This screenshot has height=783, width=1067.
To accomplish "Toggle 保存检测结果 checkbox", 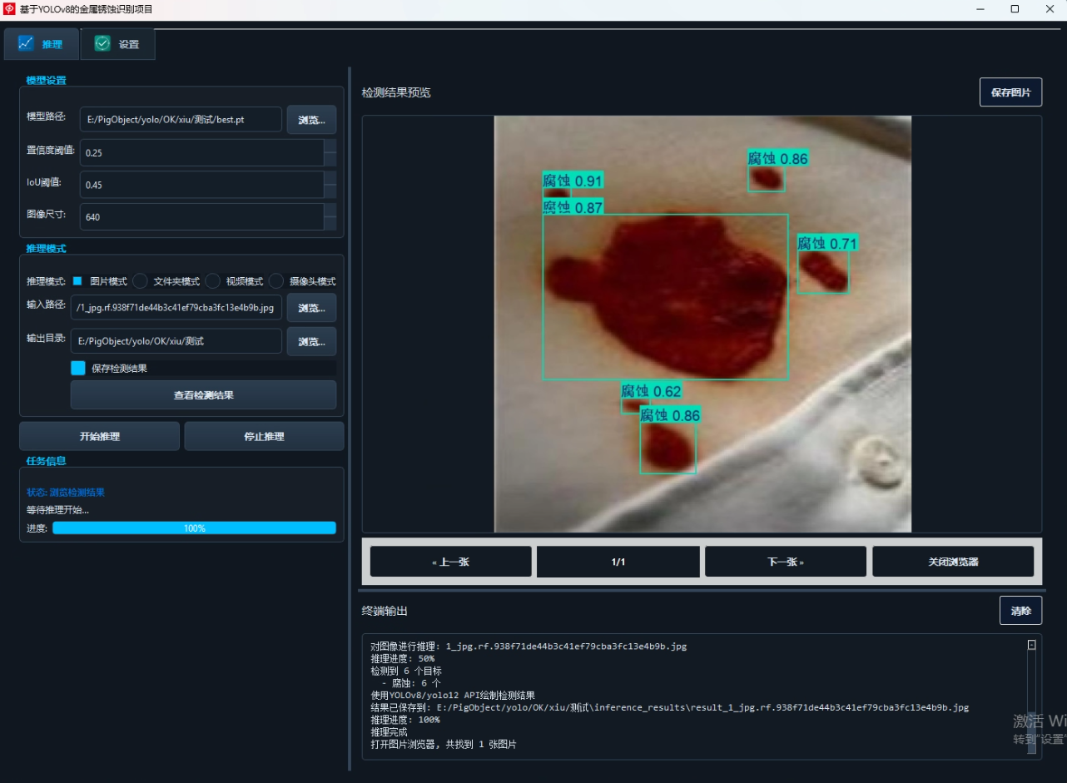I will (x=78, y=368).
